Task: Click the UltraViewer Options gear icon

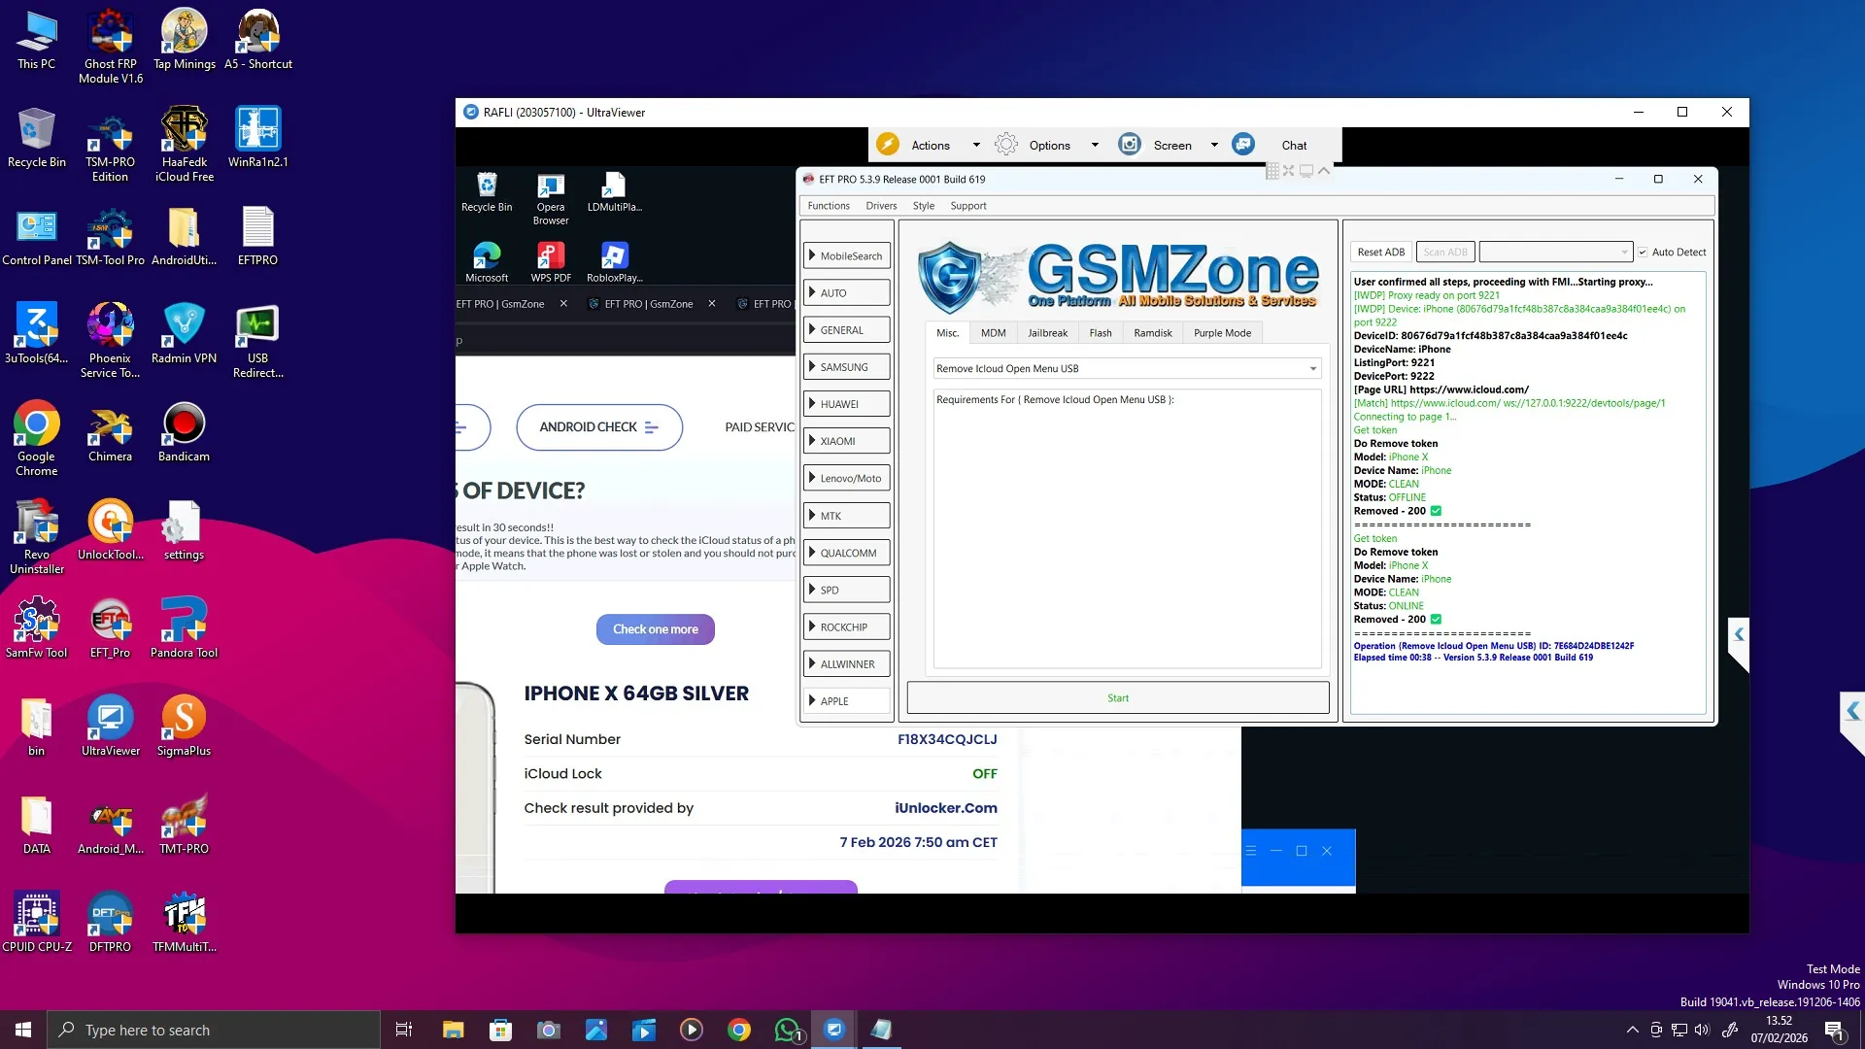Action: point(1006,145)
